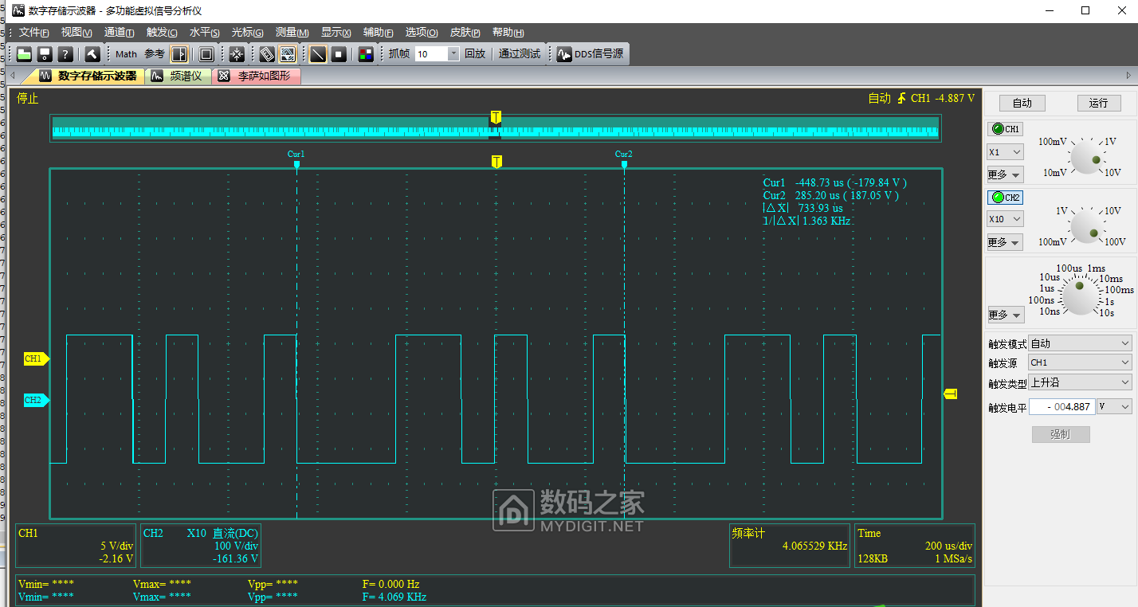Open the 触发 menu
The image size is (1138, 607).
(162, 33)
